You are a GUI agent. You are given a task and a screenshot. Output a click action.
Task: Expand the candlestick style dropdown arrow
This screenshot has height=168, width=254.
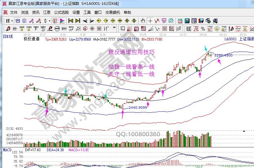coord(50,21)
